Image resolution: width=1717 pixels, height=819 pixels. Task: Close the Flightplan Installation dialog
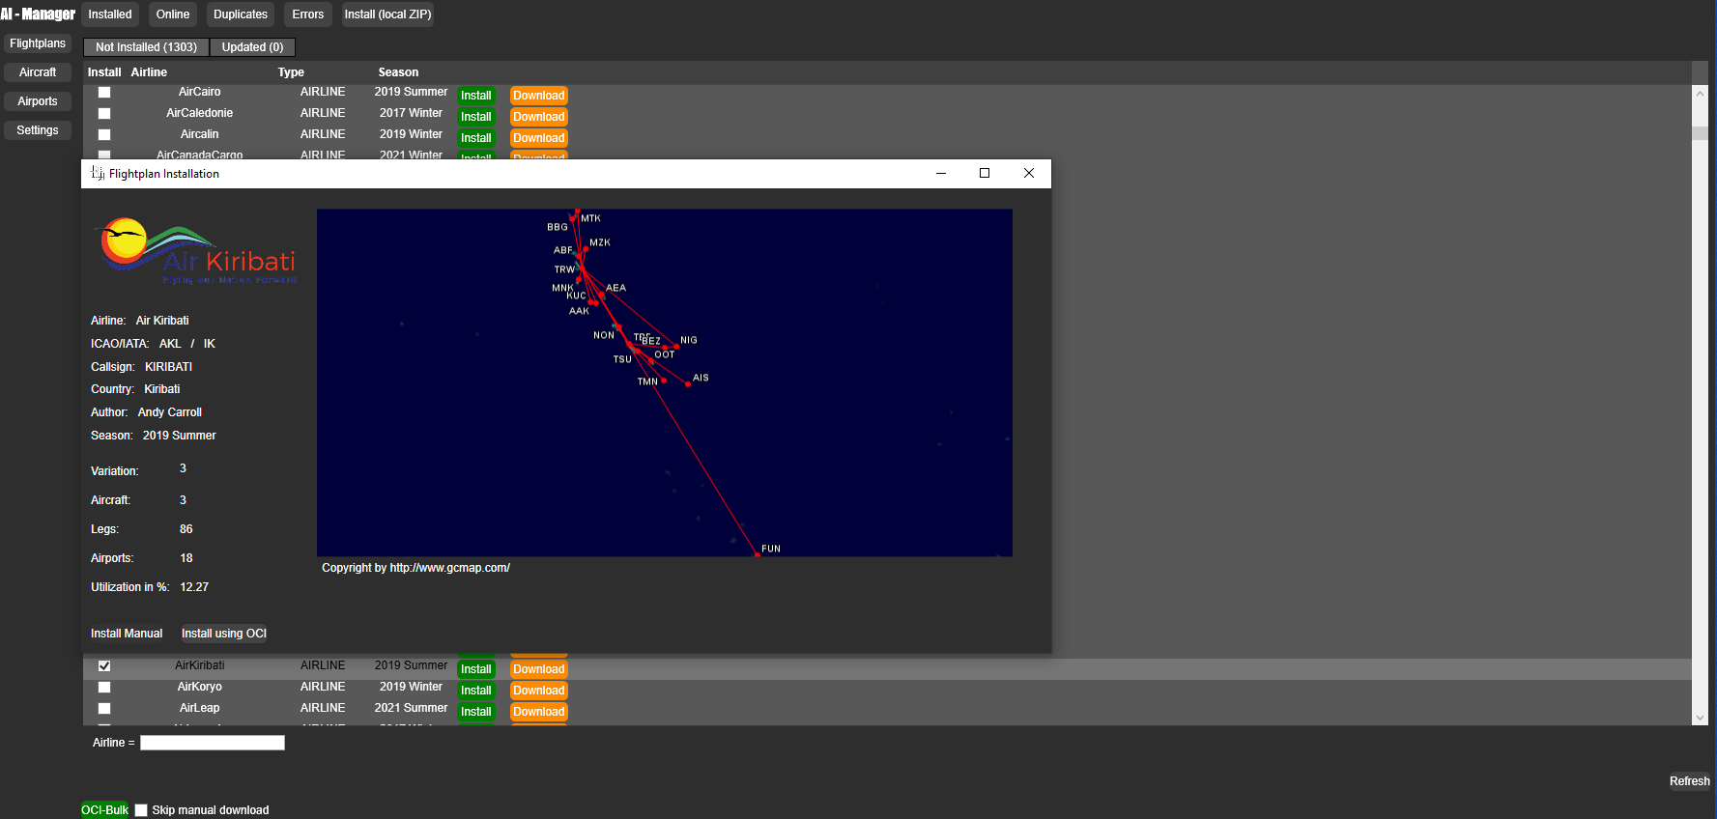tap(1029, 174)
